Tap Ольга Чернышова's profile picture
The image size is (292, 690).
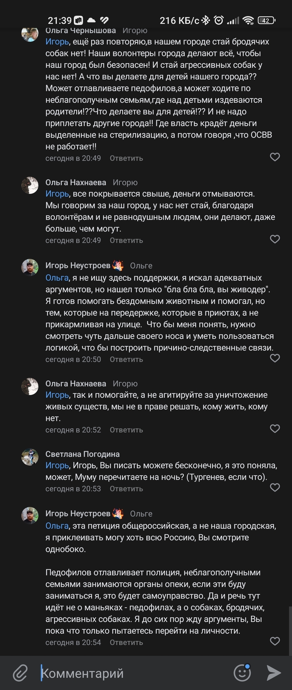coord(30,34)
